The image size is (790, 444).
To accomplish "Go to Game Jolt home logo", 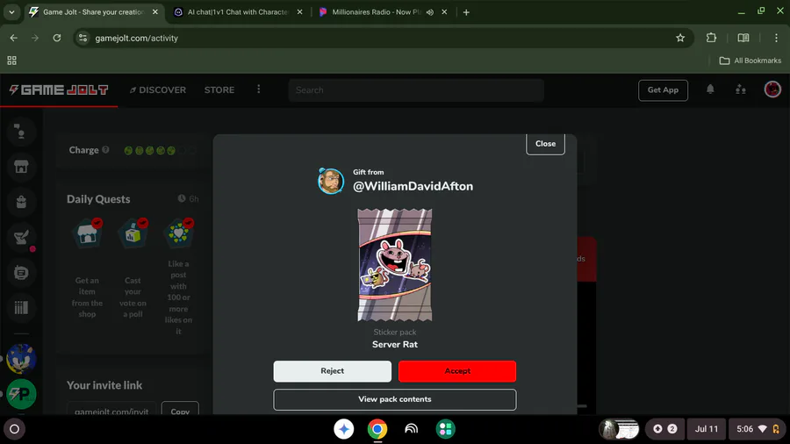I will 59,90.
